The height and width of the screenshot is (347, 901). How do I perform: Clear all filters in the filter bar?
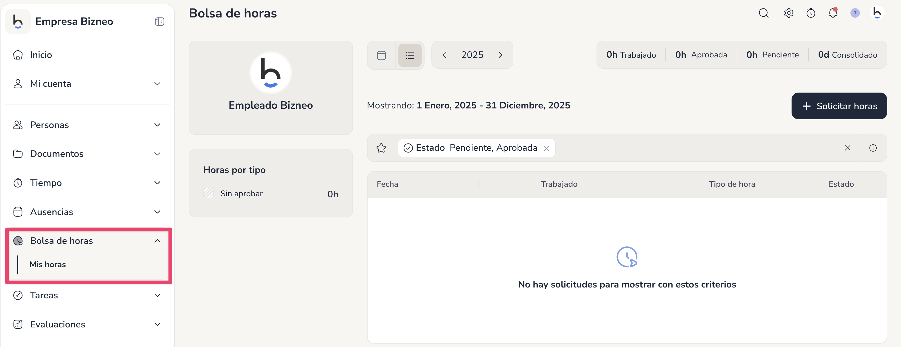847,148
